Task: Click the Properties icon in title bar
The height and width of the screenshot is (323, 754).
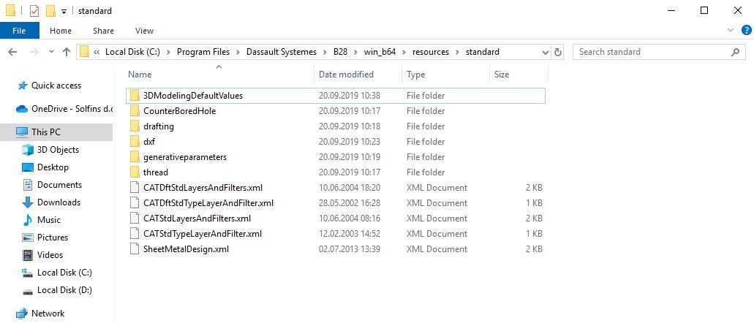Action: tap(34, 11)
